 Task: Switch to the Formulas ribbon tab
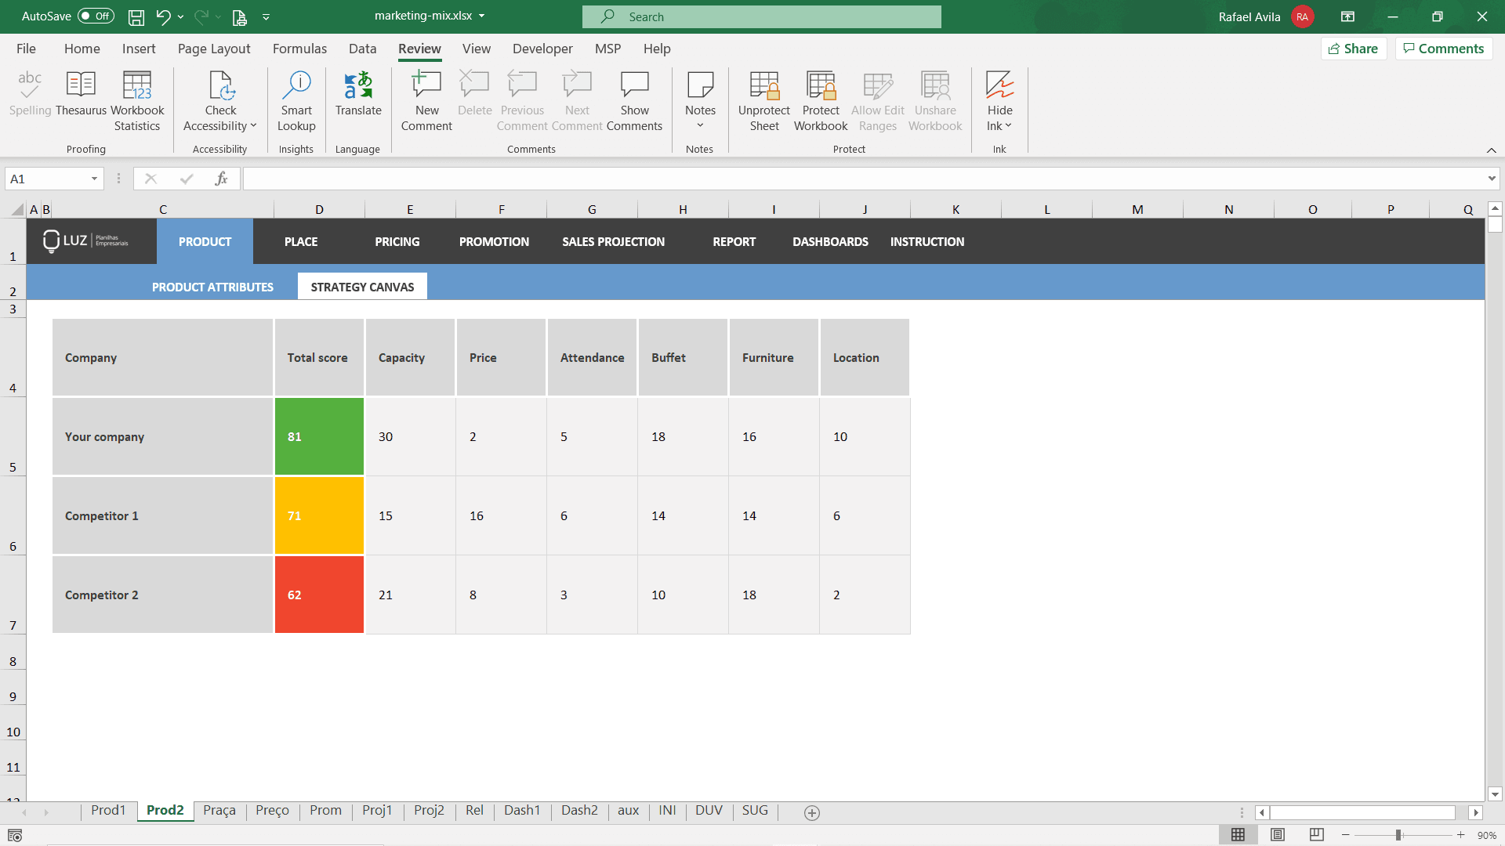(x=299, y=49)
